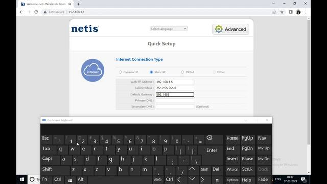Select the Static IP radio button
This screenshot has height=184, width=327.
pyautogui.click(x=151, y=72)
